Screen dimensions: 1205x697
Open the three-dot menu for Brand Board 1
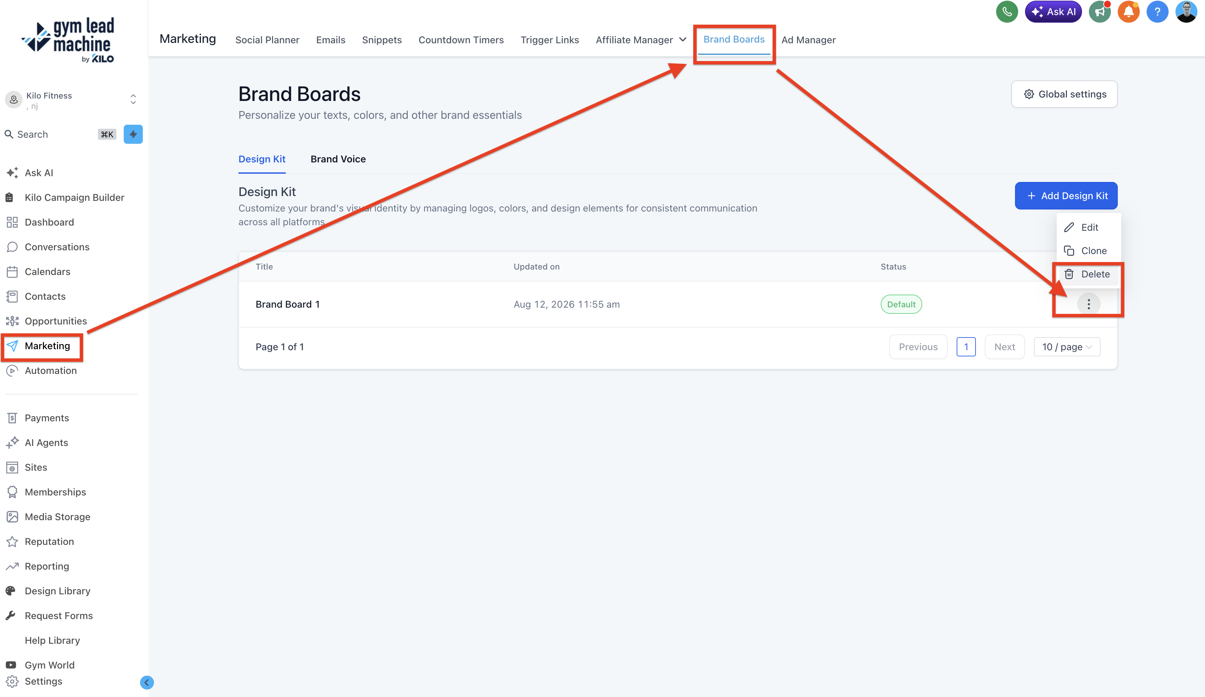(x=1088, y=304)
